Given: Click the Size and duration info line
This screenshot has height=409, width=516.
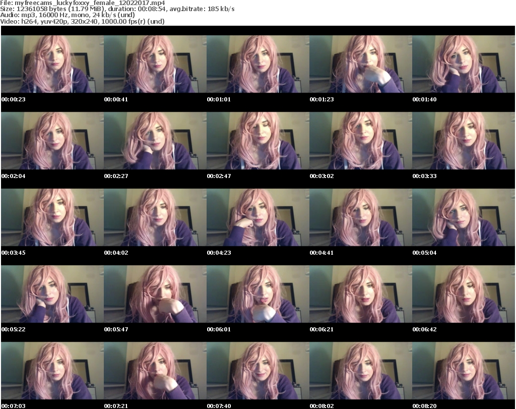Looking at the screenshot, I should tap(117, 9).
